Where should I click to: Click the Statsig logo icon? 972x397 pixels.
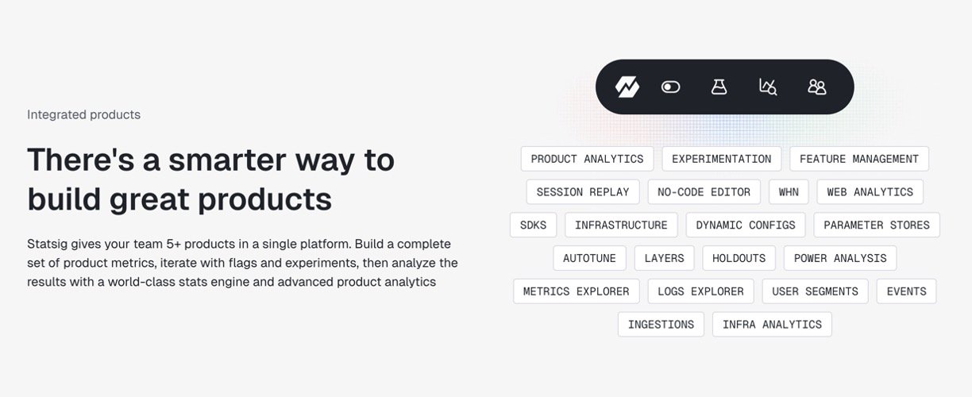pyautogui.click(x=627, y=87)
